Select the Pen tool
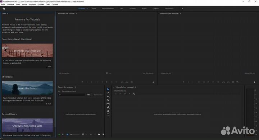The height and width of the screenshot is (140, 259). point(108,108)
